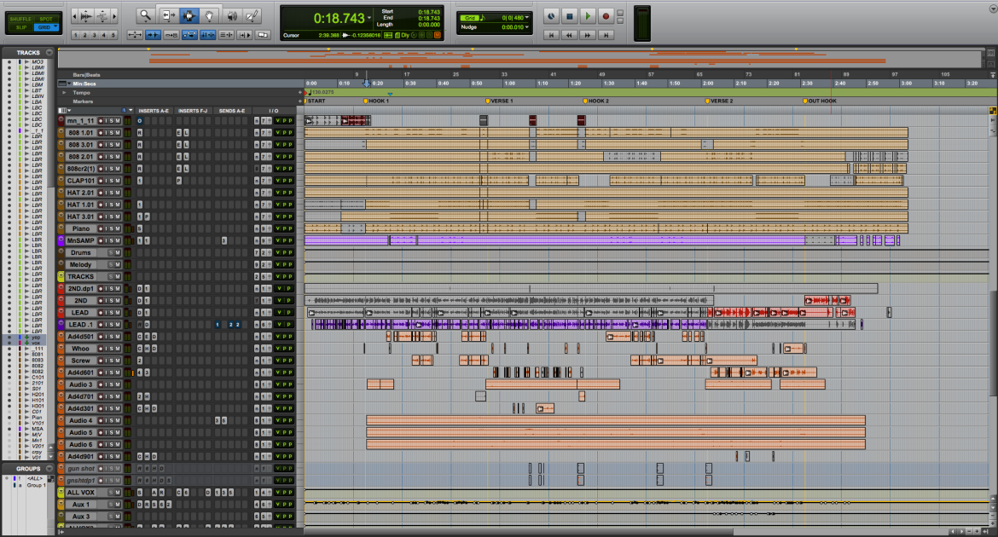
Task: Toggle the Online sync clock button
Action: pyautogui.click(x=551, y=16)
